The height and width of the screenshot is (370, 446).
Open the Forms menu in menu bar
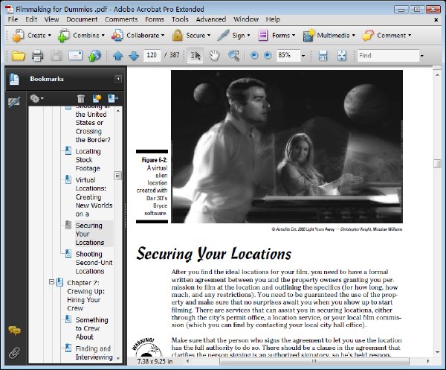155,19
